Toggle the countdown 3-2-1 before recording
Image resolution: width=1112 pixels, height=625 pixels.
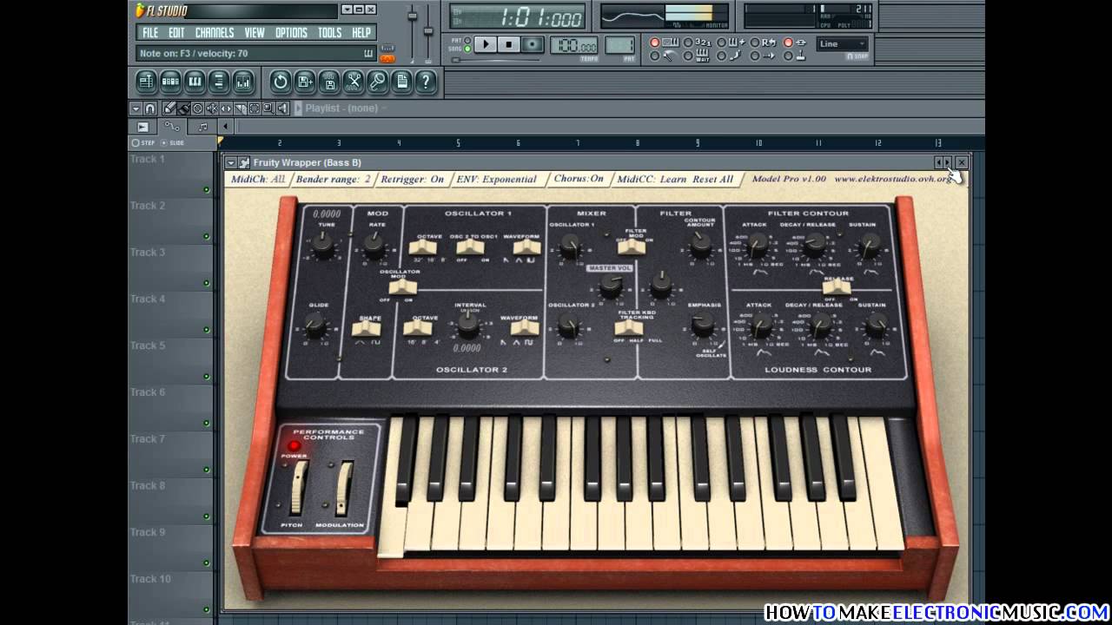698,43
